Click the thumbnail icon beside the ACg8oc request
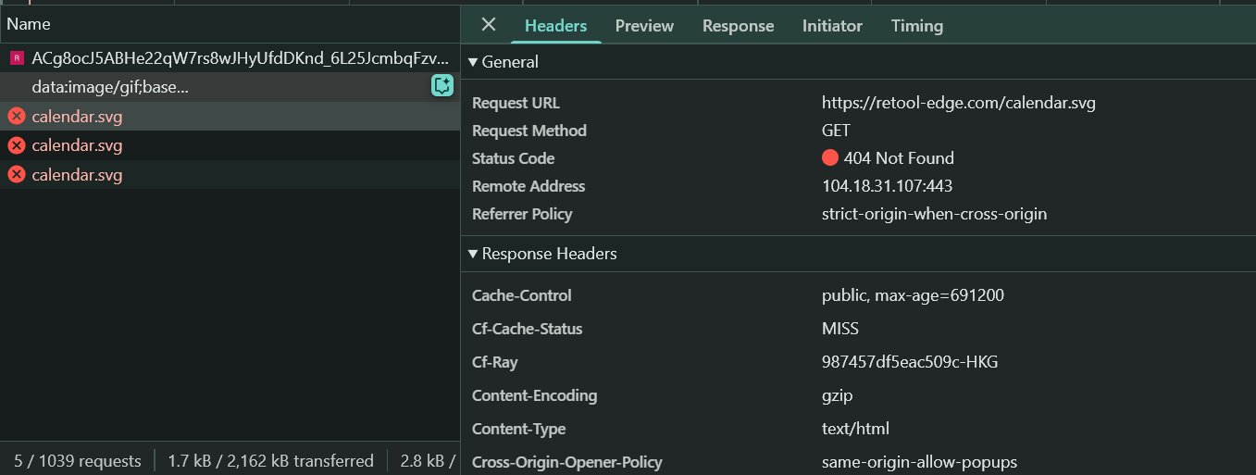This screenshot has width=1256, height=475. pos(16,58)
